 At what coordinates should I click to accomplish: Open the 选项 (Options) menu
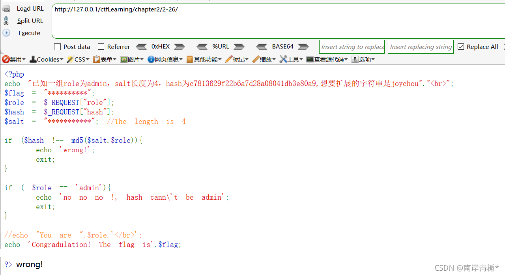pos(363,59)
